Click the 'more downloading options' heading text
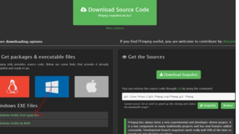Image resolution: width=239 pixels, height=134 pixels. pos(21,42)
